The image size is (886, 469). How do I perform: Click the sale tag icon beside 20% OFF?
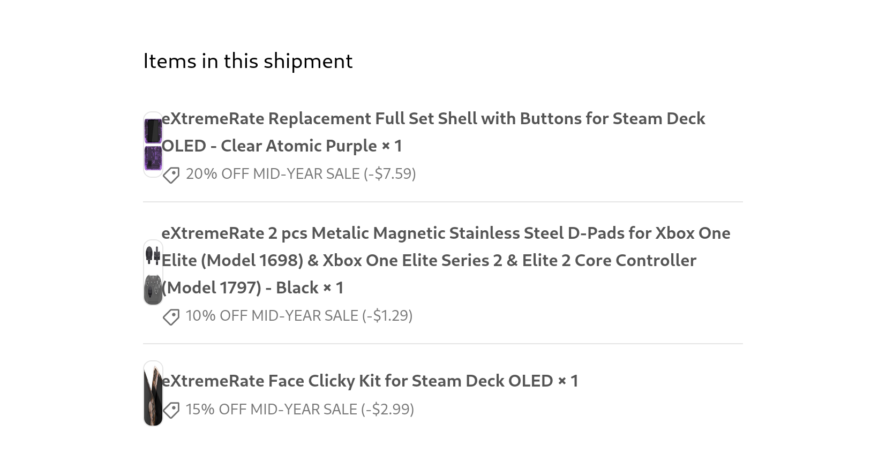click(171, 175)
